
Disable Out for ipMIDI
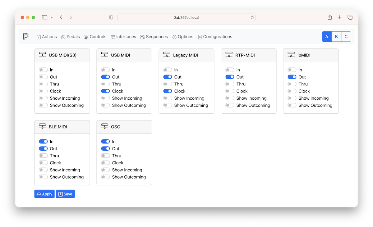[x=292, y=77]
